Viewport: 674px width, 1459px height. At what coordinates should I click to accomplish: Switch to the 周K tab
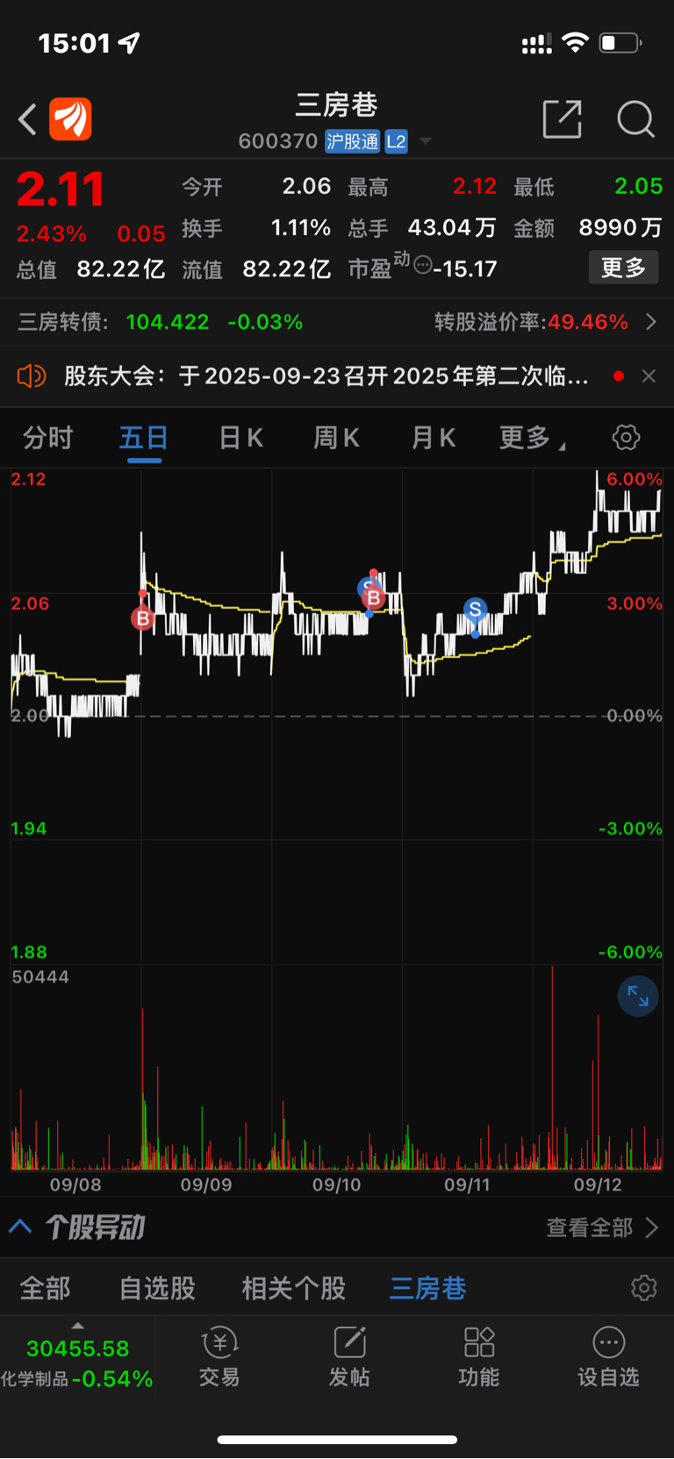point(337,437)
